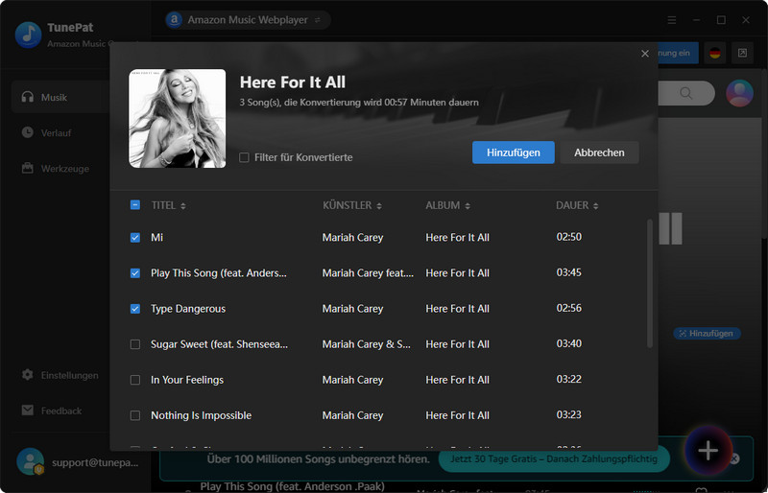The height and width of the screenshot is (493, 768).
Task: Click the switch arrows icon beside Webplayer label
Action: click(x=318, y=20)
